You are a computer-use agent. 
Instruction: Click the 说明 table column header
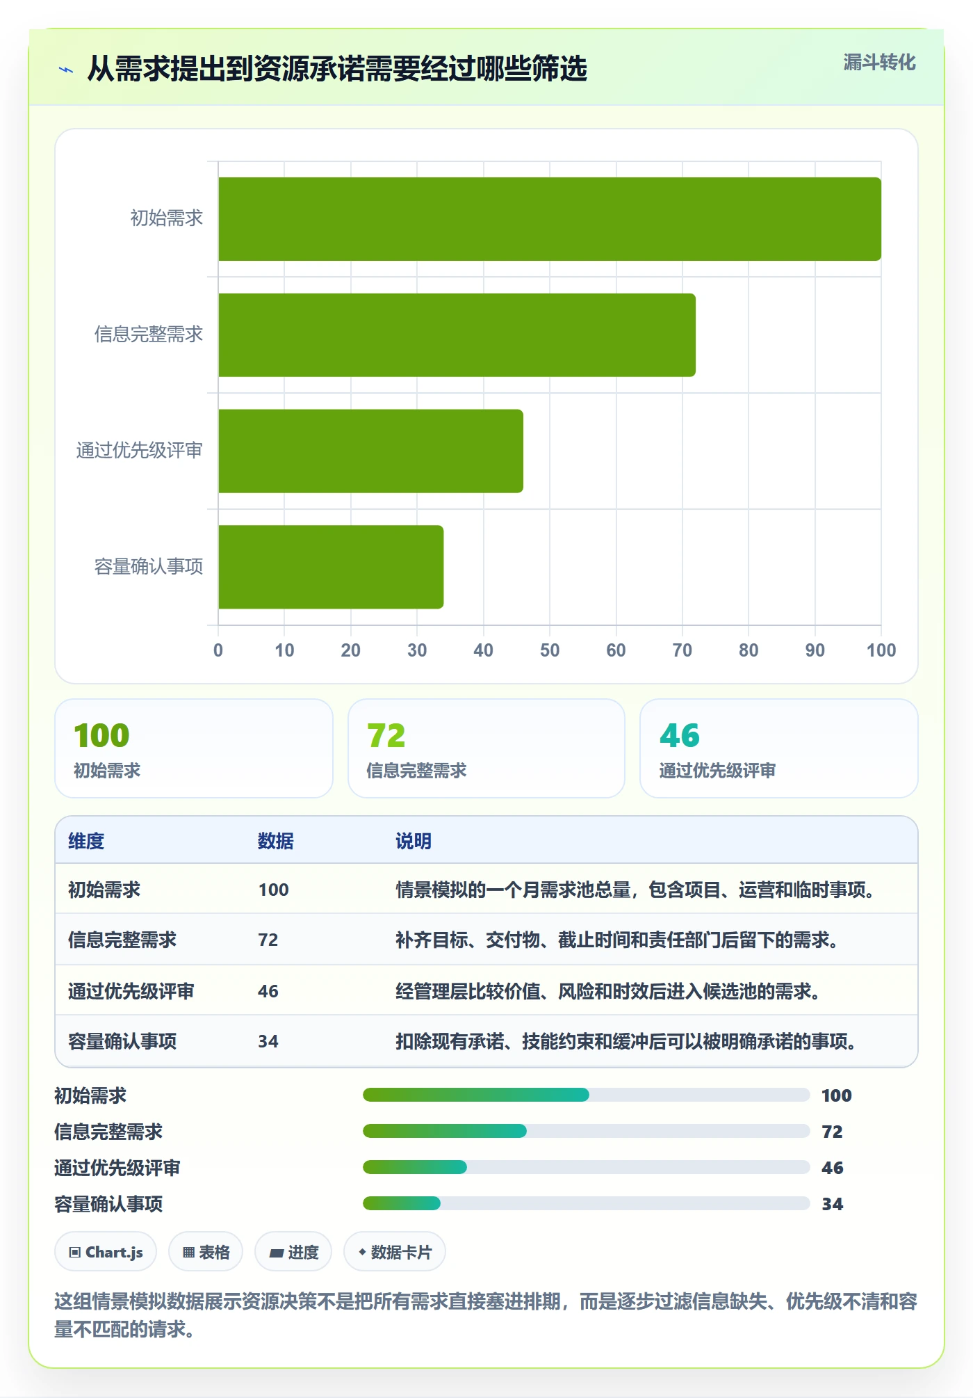point(414,841)
